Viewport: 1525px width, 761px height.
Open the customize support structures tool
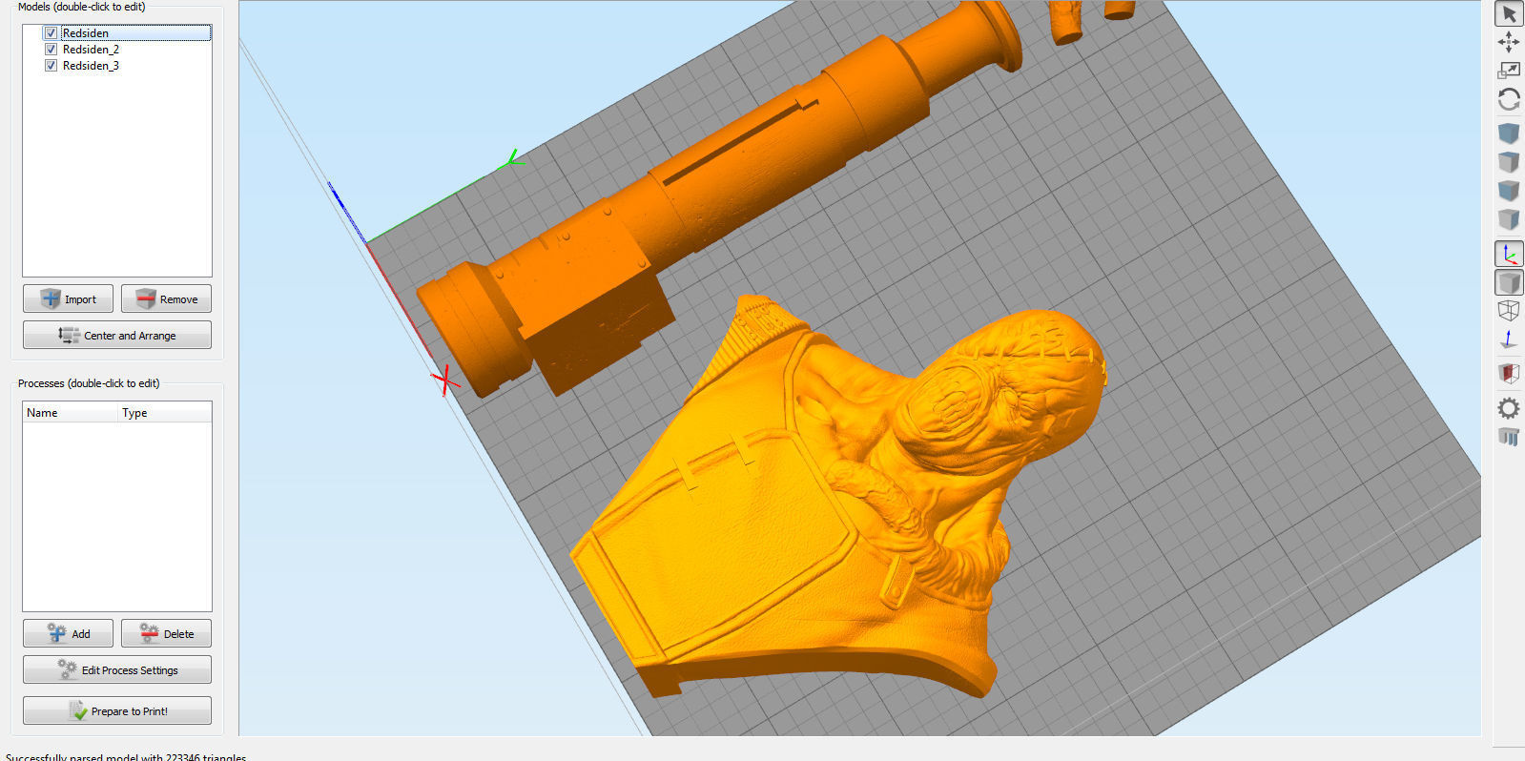[x=1509, y=437]
